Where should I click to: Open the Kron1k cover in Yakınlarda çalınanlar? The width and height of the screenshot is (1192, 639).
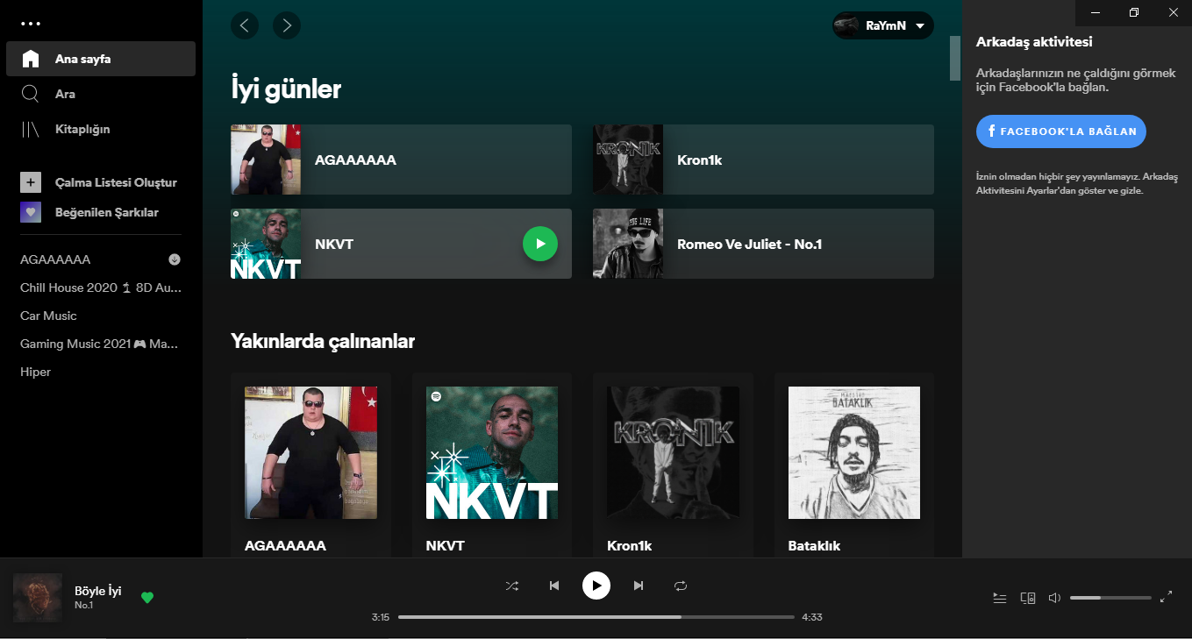[x=673, y=452]
